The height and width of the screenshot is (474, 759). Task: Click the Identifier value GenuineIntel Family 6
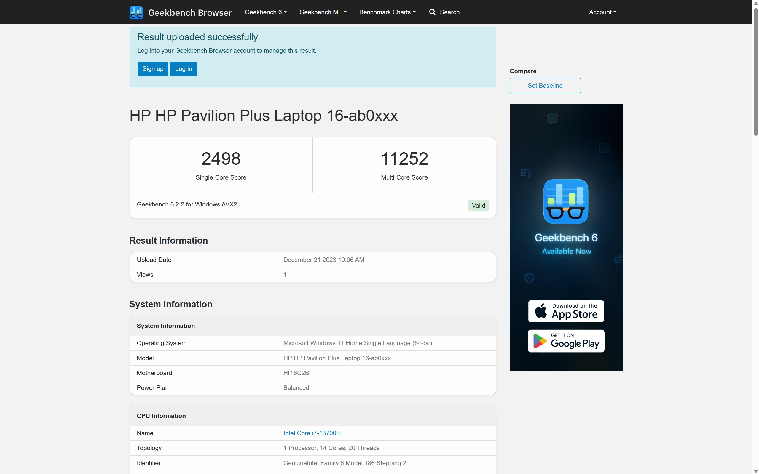pyautogui.click(x=345, y=463)
